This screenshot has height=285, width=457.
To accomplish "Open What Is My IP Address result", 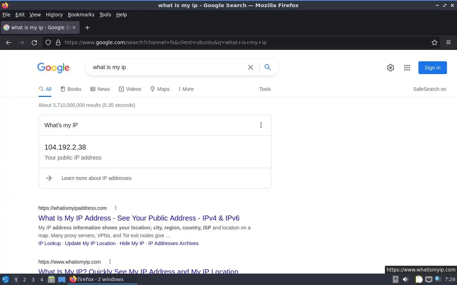I will point(139,218).
